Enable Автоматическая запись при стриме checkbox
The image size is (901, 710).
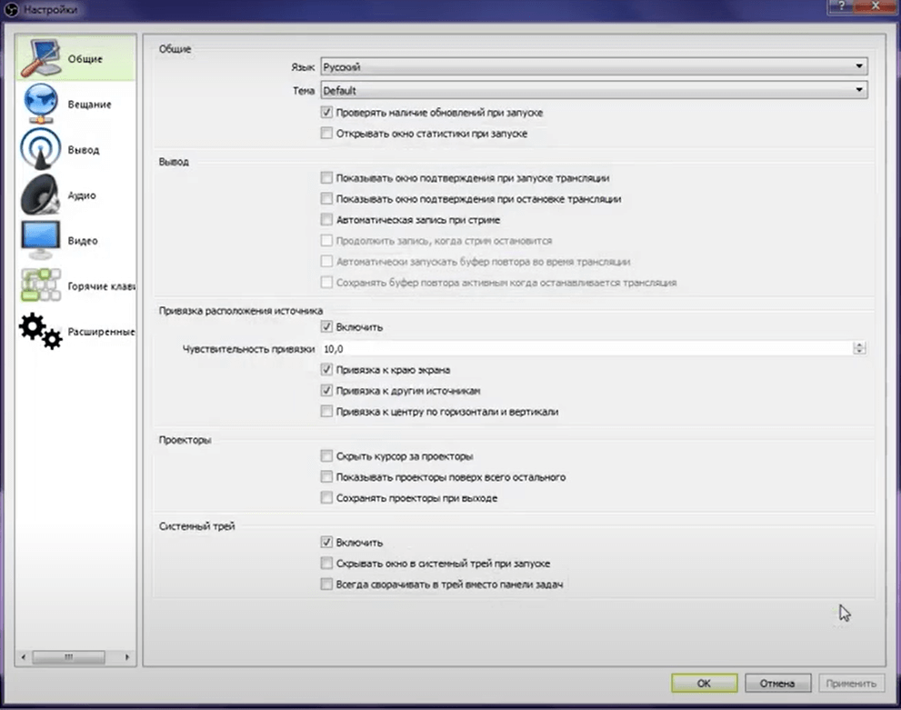[327, 220]
